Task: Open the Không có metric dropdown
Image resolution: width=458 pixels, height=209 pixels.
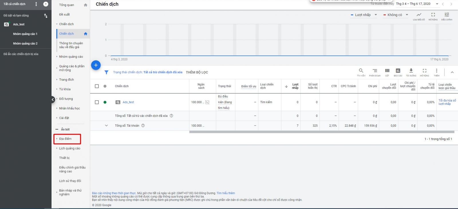Action: pos(396,15)
